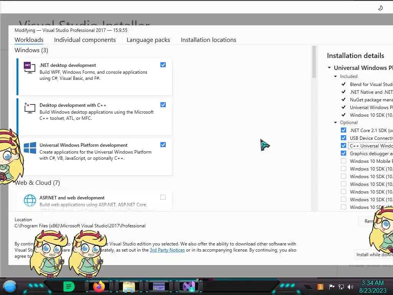
Task: Select the Universal Windows Platform development card title
Action: pyautogui.click(x=83, y=145)
